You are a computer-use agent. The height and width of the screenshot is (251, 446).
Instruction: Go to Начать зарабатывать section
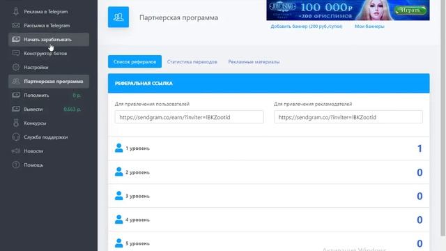click(x=49, y=39)
